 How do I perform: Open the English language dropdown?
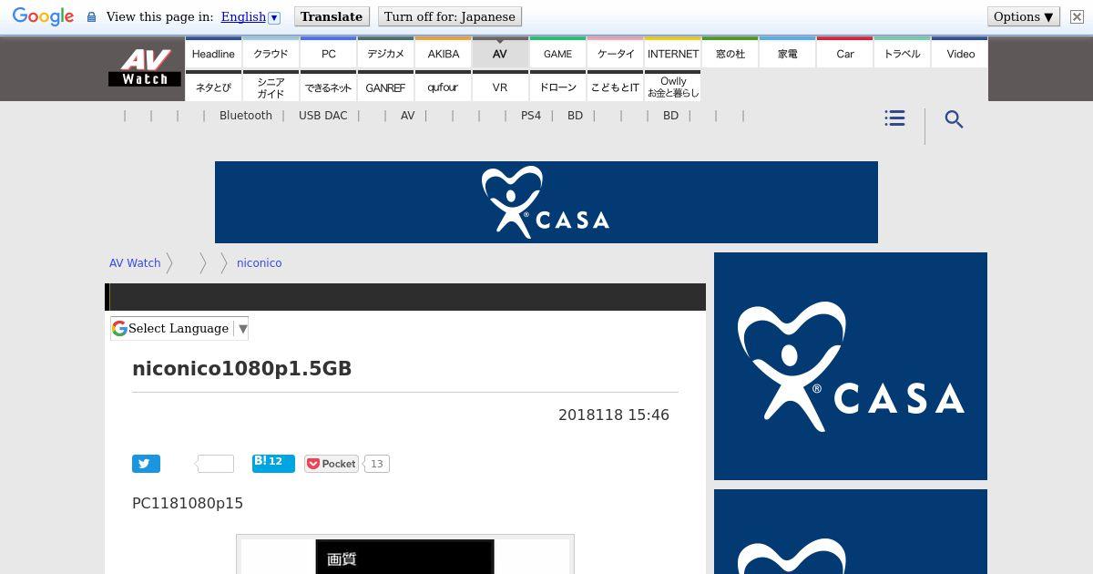(250, 16)
